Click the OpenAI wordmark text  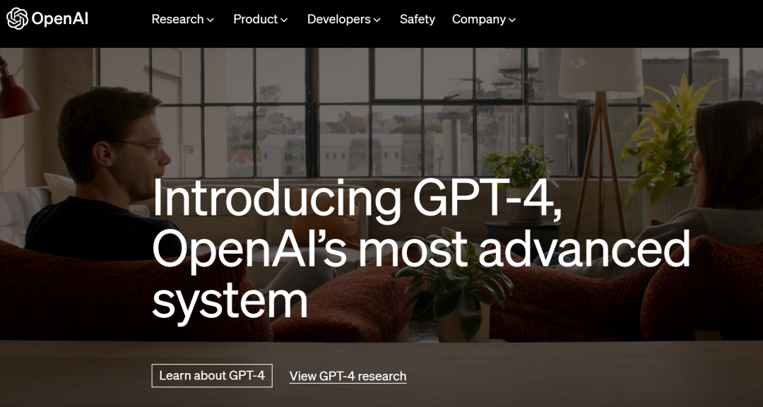59,20
